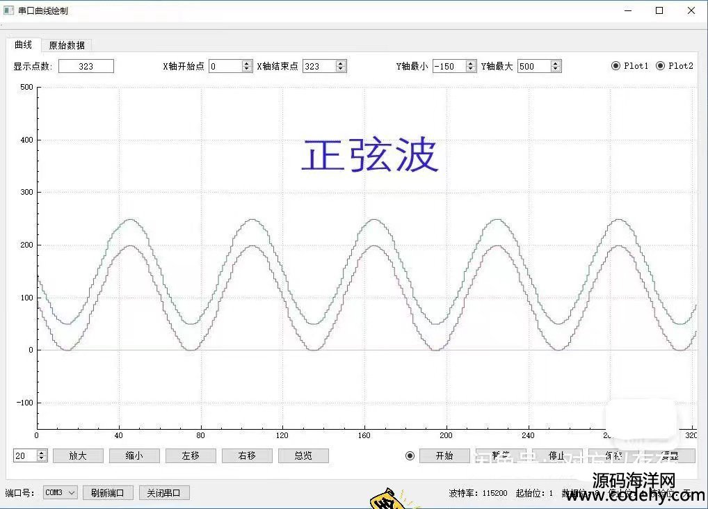
Task: Click the 显示点数 input field
Action: click(86, 66)
